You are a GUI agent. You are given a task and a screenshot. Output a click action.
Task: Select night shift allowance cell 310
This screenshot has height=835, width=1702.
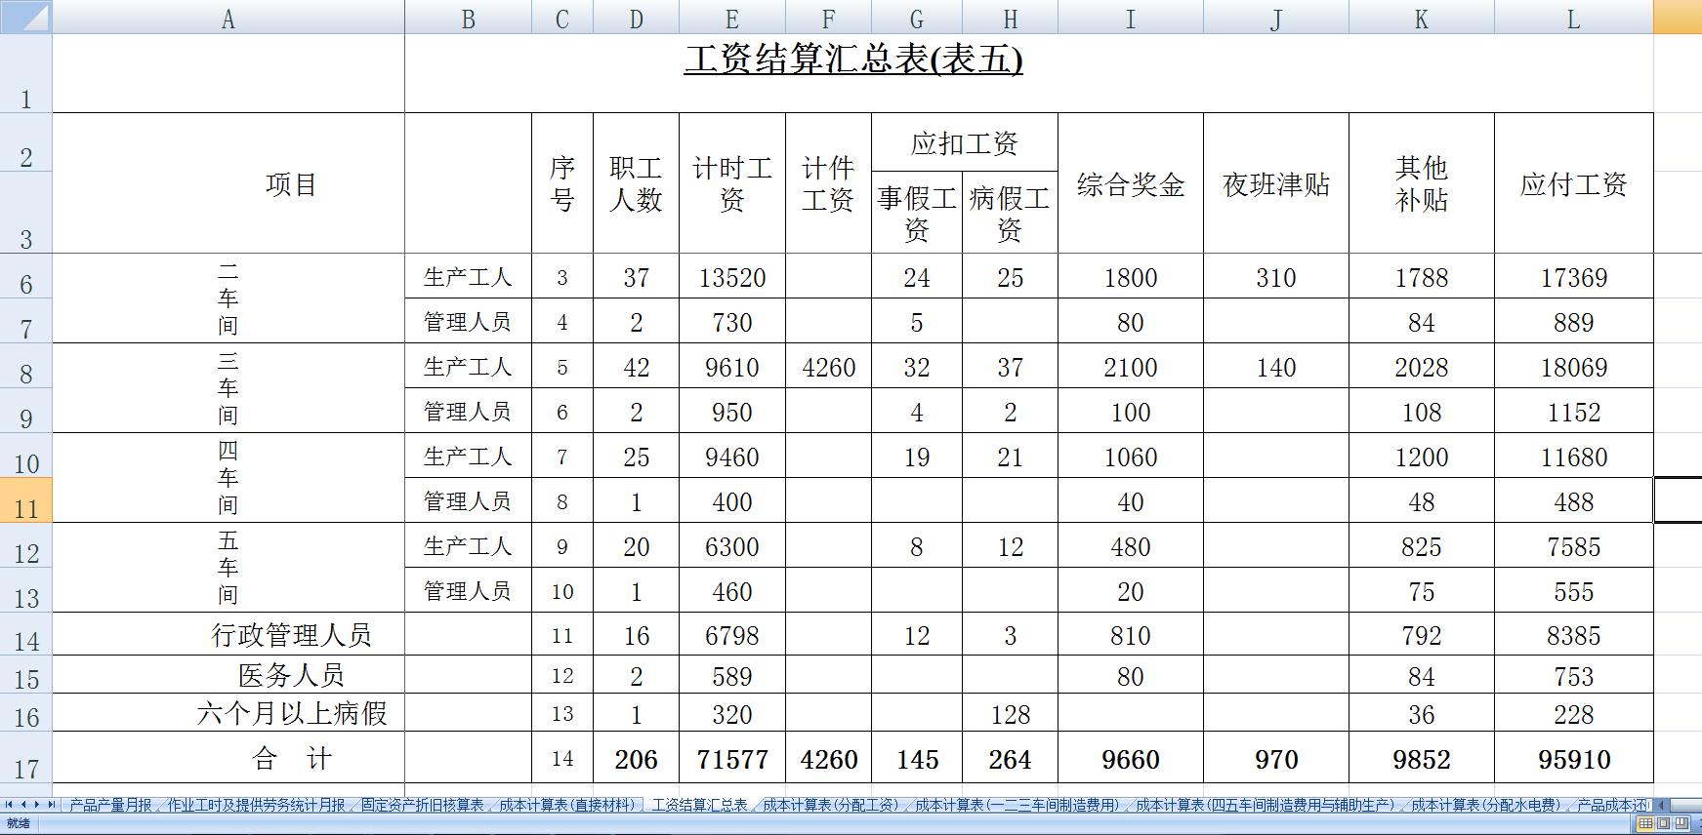[1276, 277]
